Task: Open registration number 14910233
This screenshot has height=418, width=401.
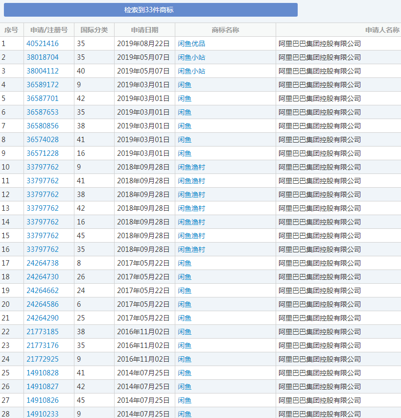Action: coord(43,414)
